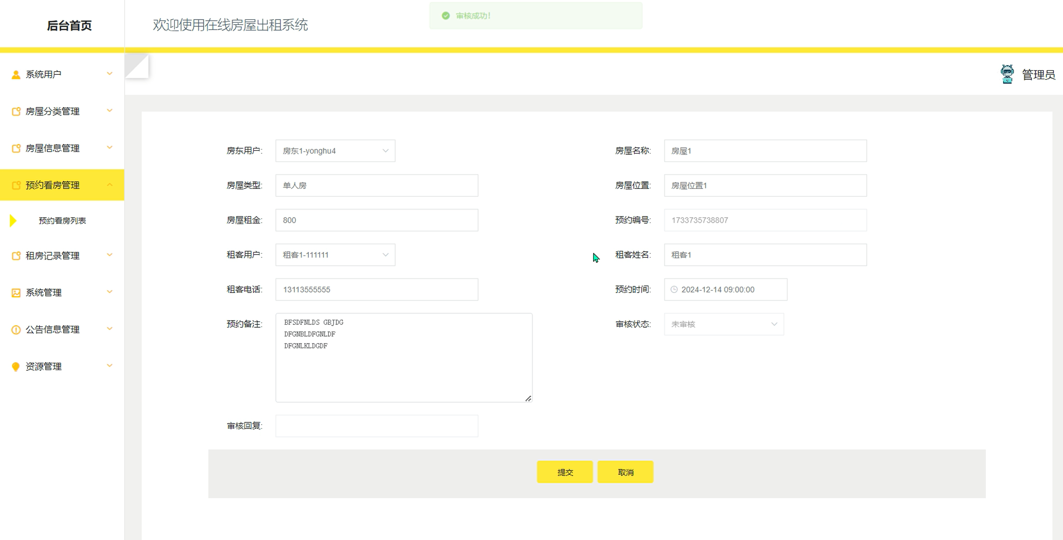Go to 后台首页
The width and height of the screenshot is (1063, 540).
pos(69,25)
